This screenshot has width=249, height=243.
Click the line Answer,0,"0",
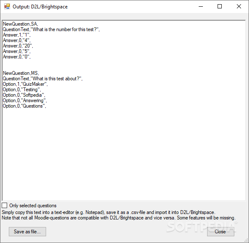pos(17,57)
